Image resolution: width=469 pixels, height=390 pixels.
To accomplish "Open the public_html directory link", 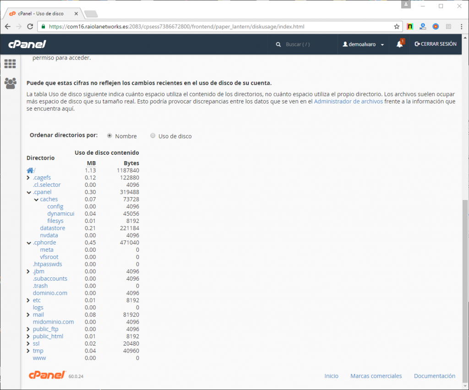I will coord(48,336).
